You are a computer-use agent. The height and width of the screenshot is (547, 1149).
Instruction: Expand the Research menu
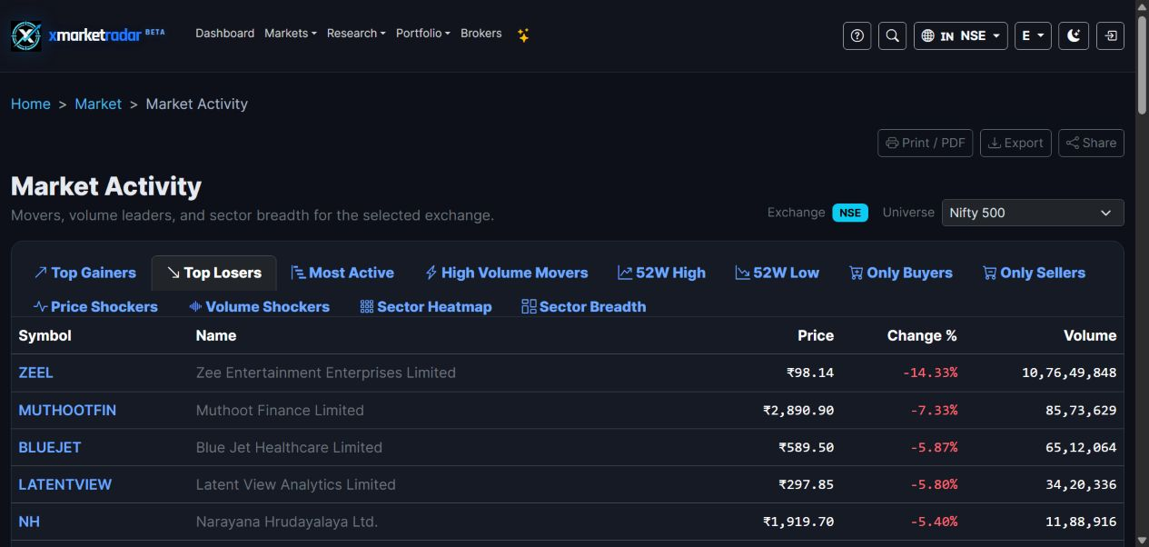tap(356, 34)
